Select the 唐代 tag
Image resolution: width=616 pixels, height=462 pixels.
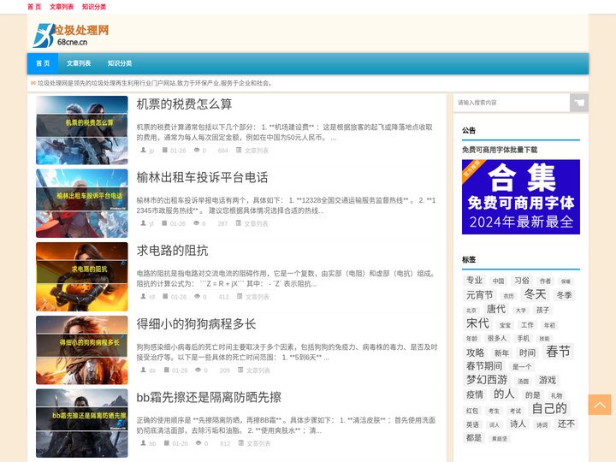(495, 309)
